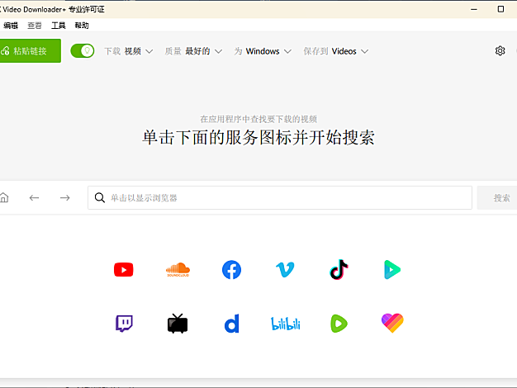Viewport: 517px width, 388px height.
Task: Open Facebook service icon
Action: 231,270
